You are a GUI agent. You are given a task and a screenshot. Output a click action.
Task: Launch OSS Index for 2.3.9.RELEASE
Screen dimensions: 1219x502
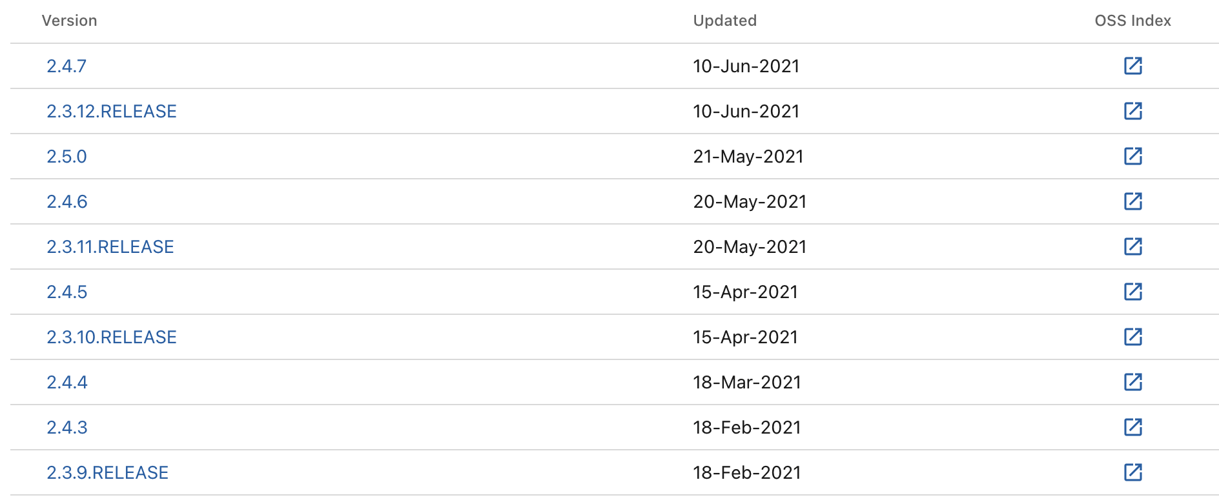[1133, 472]
